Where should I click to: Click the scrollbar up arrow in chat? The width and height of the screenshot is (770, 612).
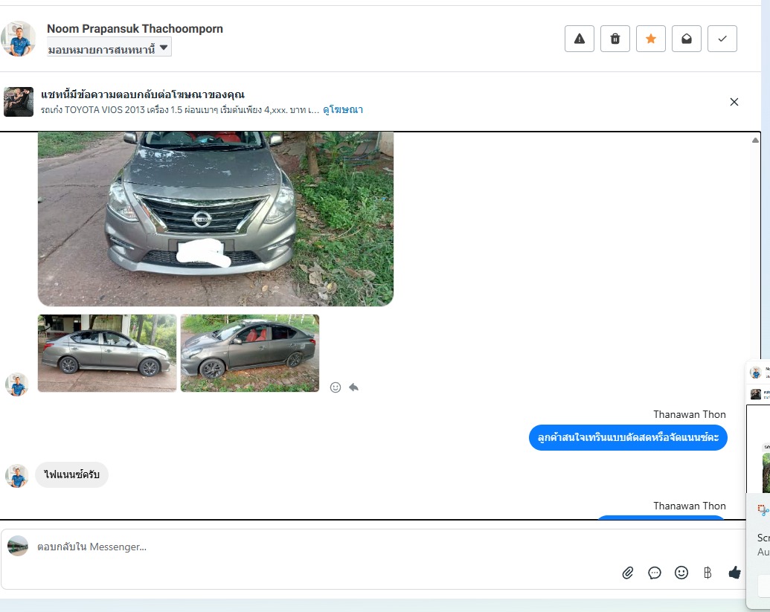[755, 140]
